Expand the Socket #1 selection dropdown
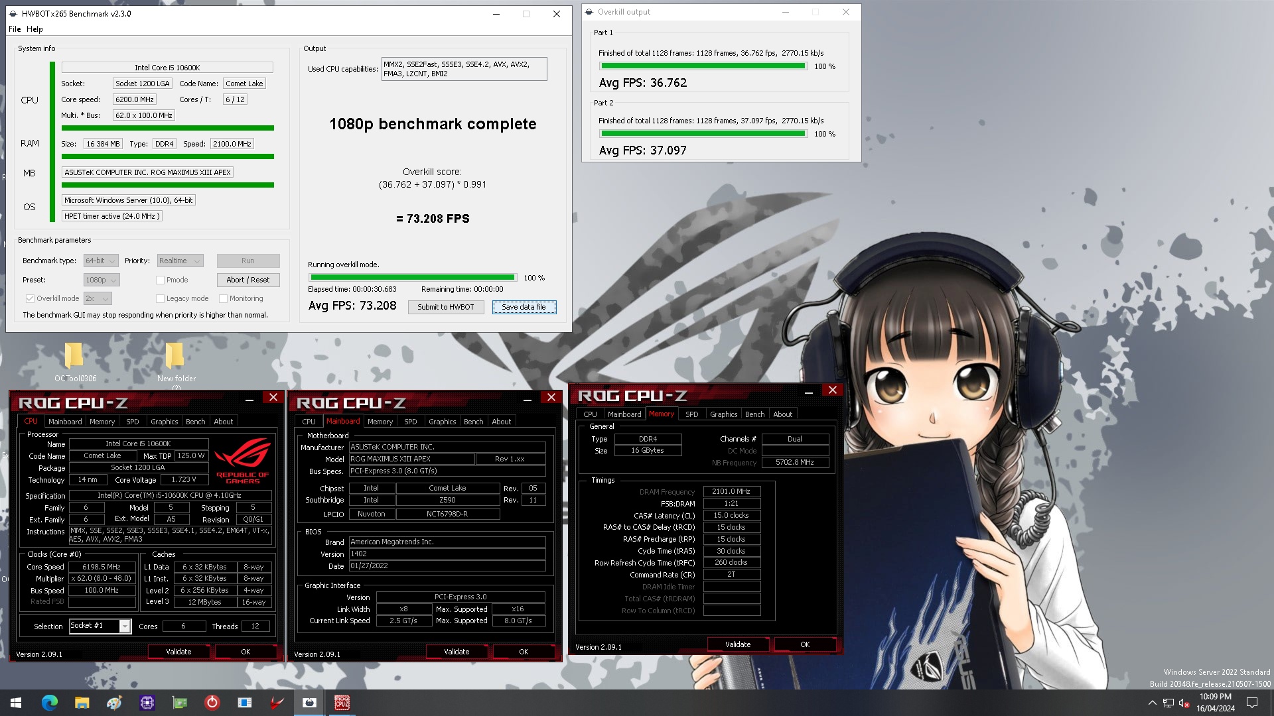Image resolution: width=1274 pixels, height=716 pixels. pyautogui.click(x=125, y=626)
